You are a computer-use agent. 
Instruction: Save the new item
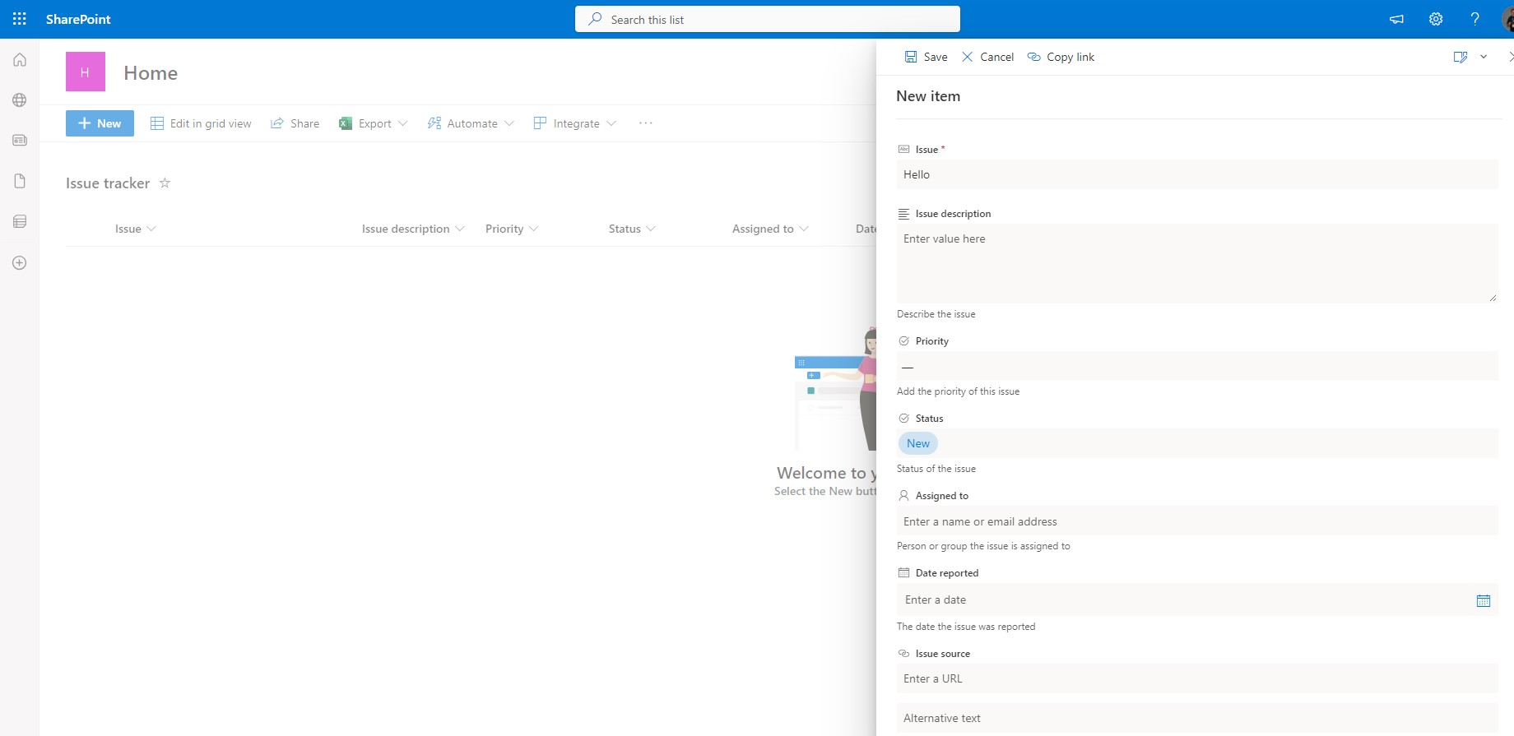point(926,57)
